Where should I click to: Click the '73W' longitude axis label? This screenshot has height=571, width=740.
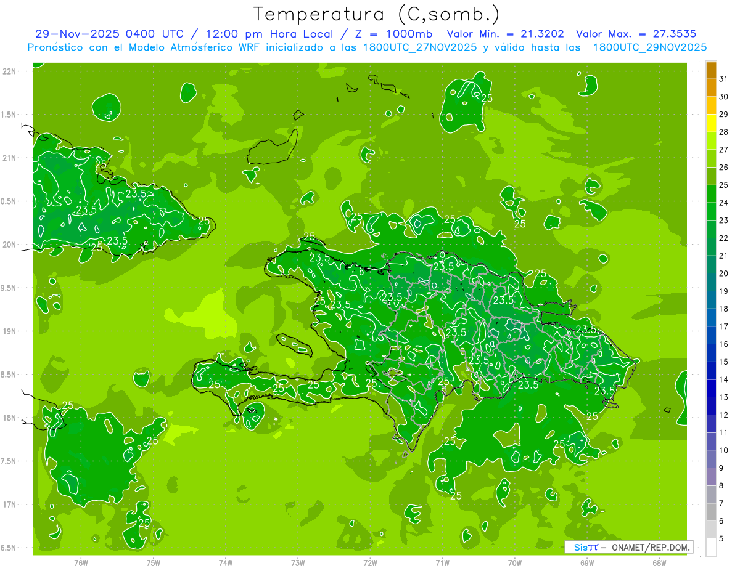(298, 563)
